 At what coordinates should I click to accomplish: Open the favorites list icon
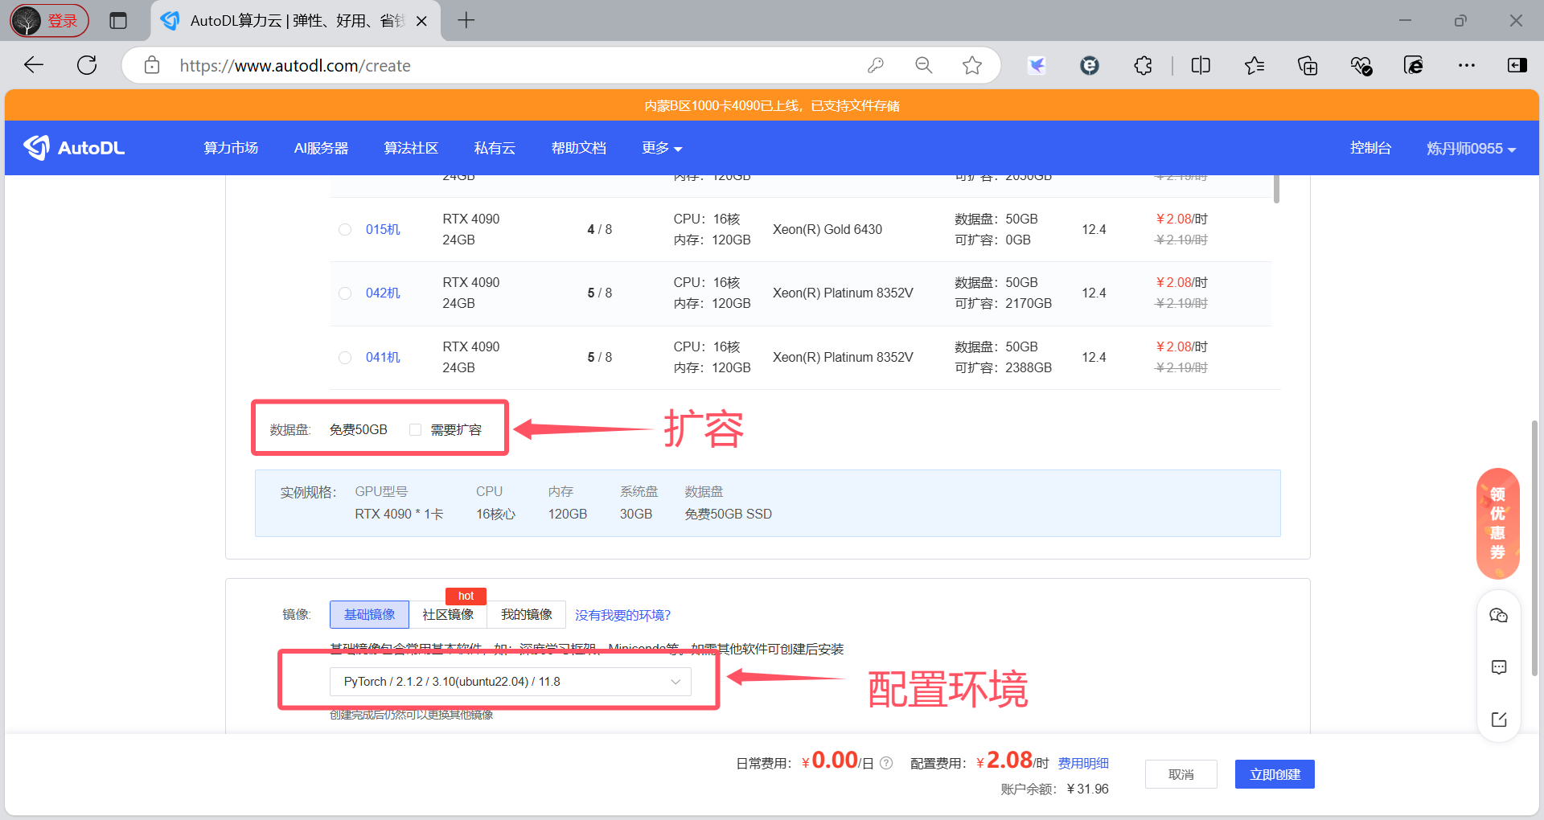[x=1254, y=65]
